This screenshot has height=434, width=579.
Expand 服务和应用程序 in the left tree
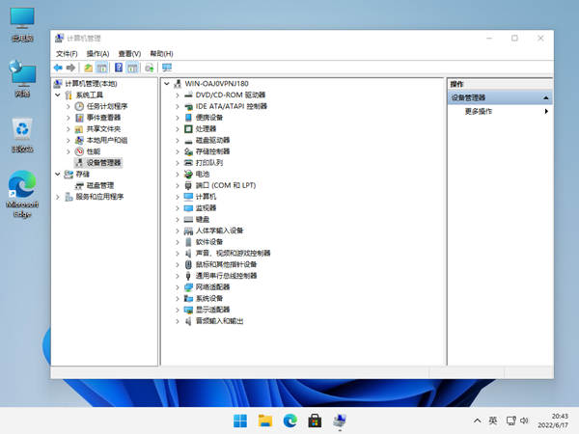pyautogui.click(x=58, y=197)
